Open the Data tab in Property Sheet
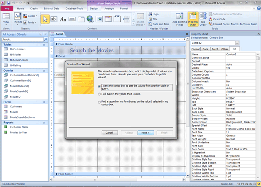Viewport: 261px width, 187px height. pos(205,49)
